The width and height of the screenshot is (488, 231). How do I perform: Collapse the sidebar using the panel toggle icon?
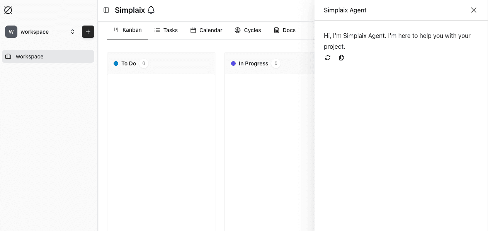click(106, 10)
